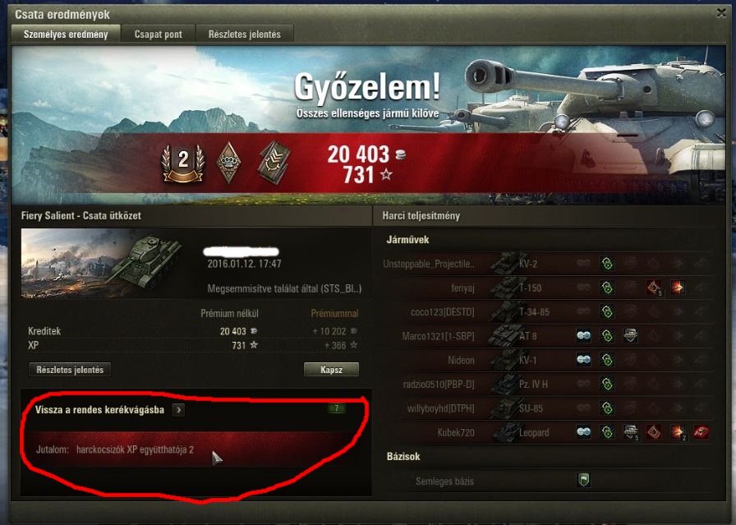Click the green mission counter badge 7
The image size is (736, 525).
pos(337,408)
